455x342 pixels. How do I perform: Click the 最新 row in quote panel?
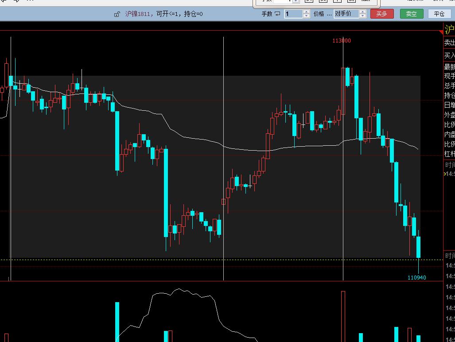(449, 67)
